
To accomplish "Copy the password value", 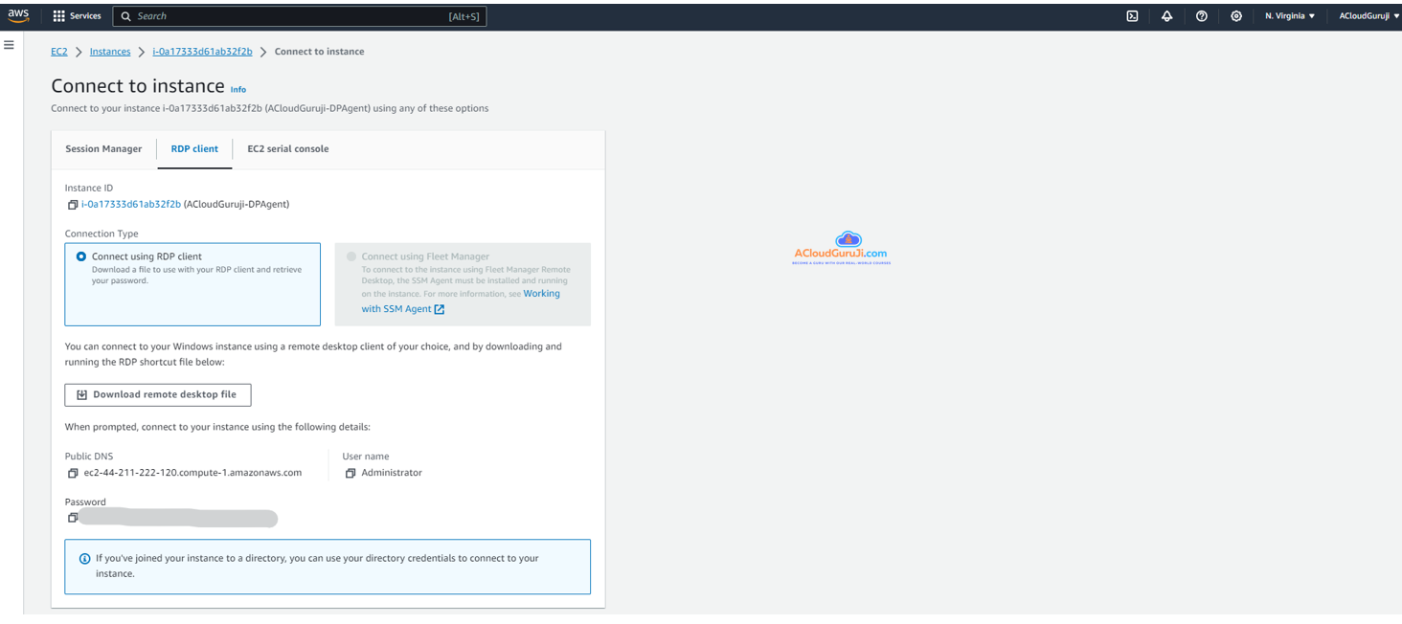I will click(72, 518).
